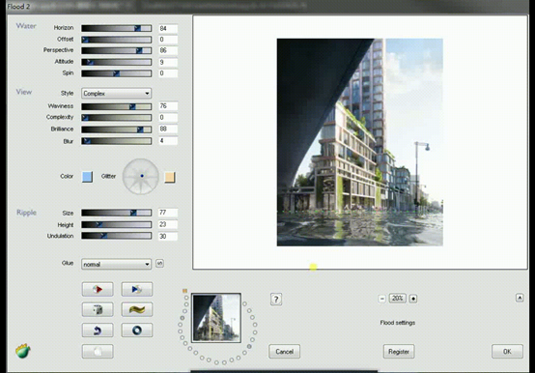Screen dimensions: 535x373
Task: Click the small icon beside the Glue dropdown
Action: (x=159, y=264)
